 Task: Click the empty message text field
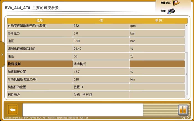(83, 110)
